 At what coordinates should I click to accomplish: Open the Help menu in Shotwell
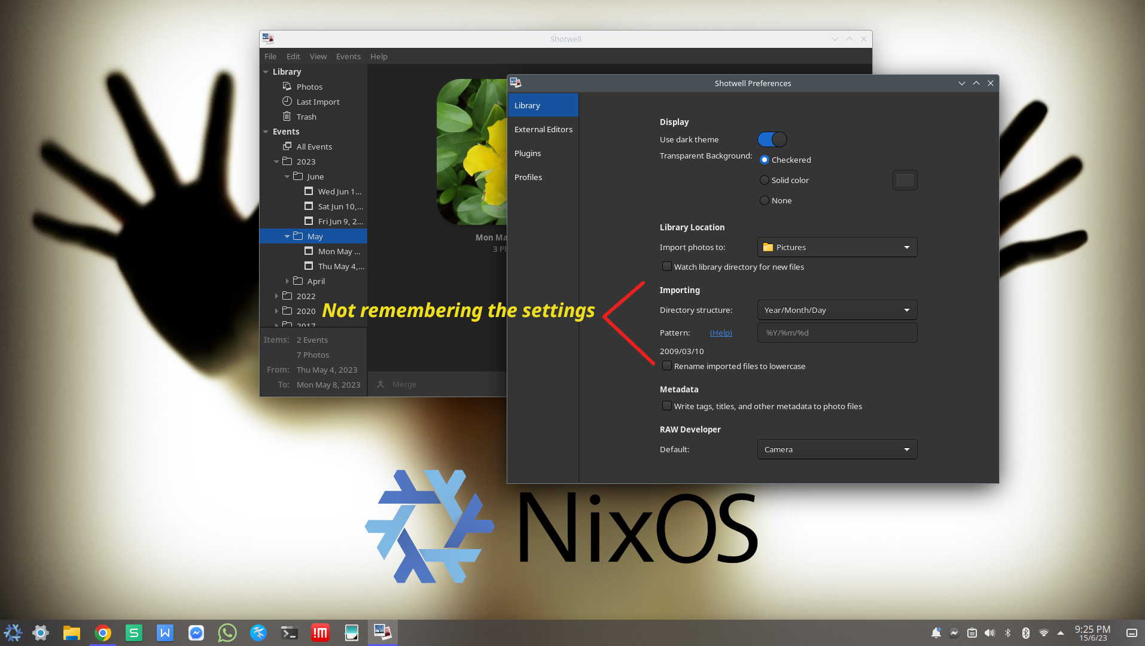pos(379,56)
